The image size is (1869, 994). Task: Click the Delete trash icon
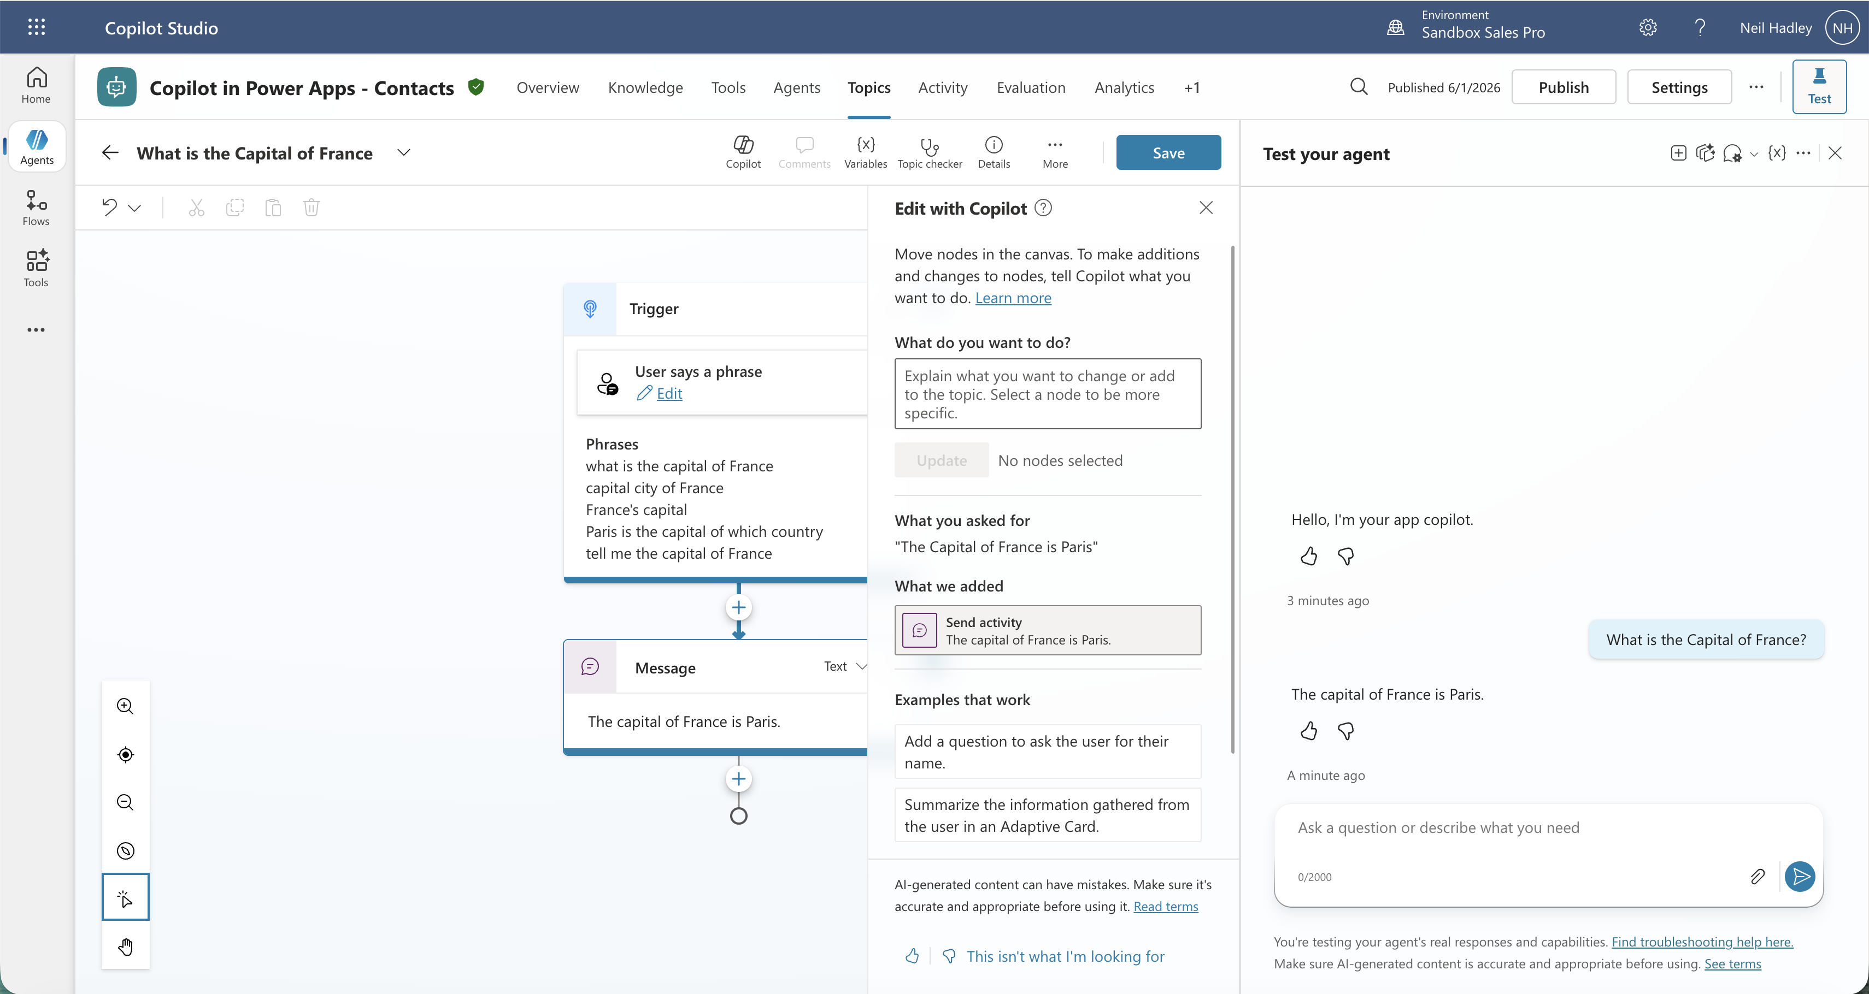click(x=311, y=208)
